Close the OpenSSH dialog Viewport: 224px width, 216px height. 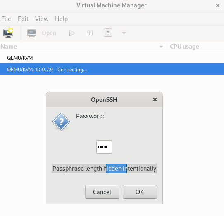pyautogui.click(x=155, y=99)
